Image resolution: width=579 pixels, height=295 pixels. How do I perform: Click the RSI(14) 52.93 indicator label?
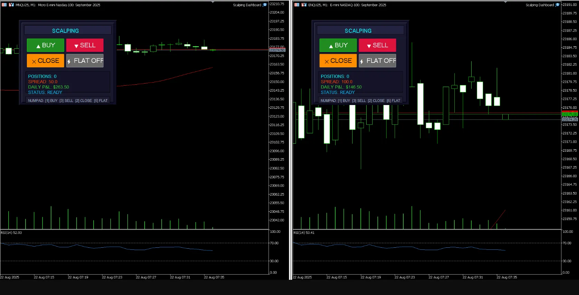coord(11,232)
